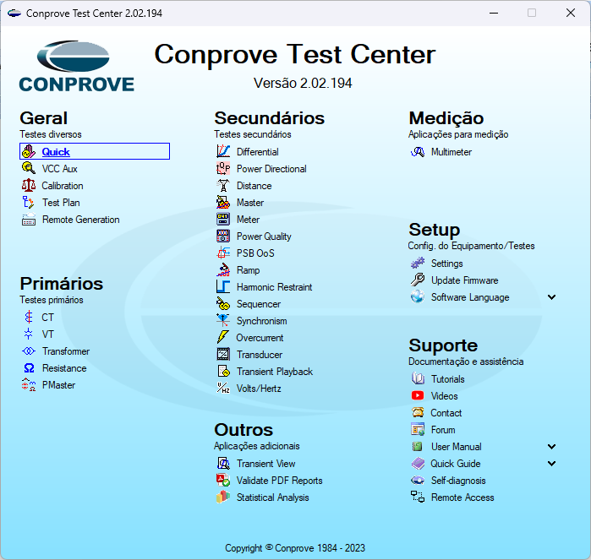Open the Transient Playback label
The image size is (591, 560).
275,372
